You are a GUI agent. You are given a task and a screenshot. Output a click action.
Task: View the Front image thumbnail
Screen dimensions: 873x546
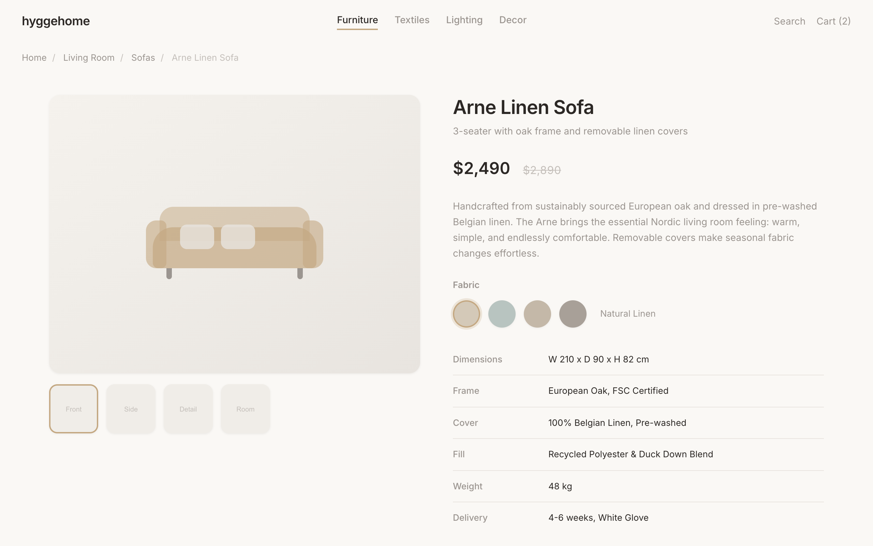click(x=74, y=409)
